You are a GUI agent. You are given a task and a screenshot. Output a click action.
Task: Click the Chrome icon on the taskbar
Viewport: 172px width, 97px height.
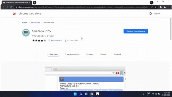(x=92, y=94)
